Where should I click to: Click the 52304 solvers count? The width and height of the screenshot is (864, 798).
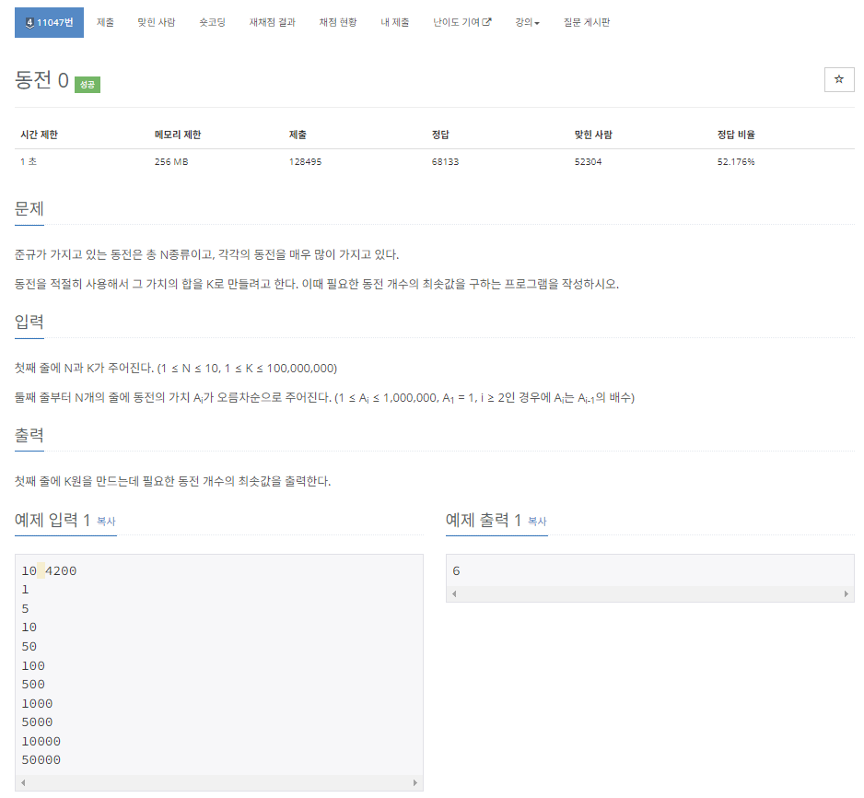pos(588,162)
